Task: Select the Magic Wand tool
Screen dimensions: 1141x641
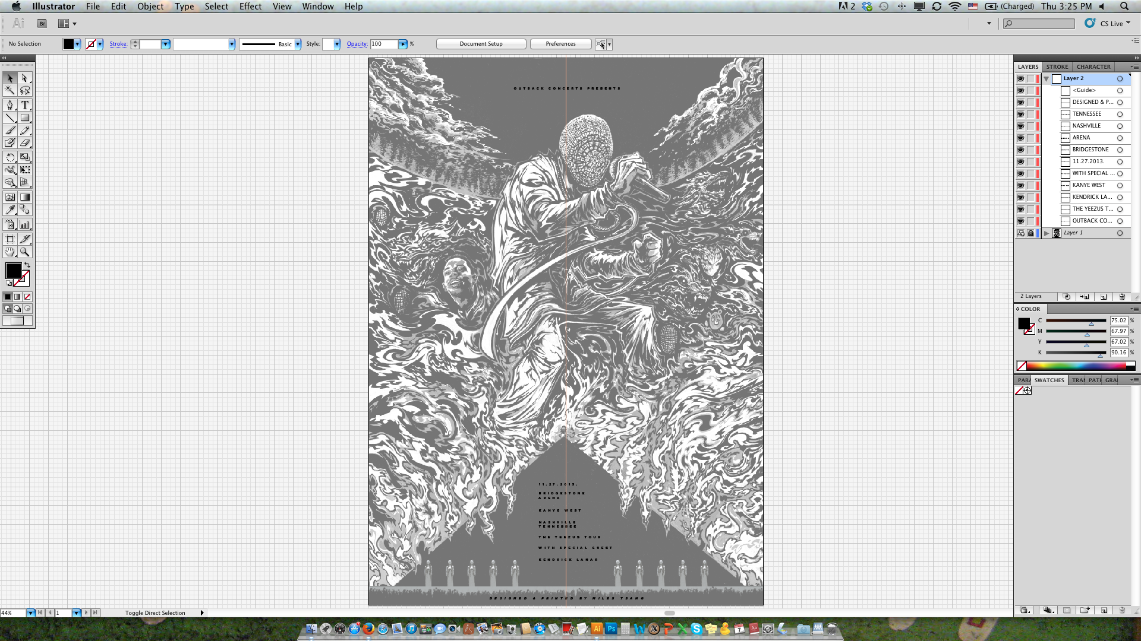Action: coord(10,91)
